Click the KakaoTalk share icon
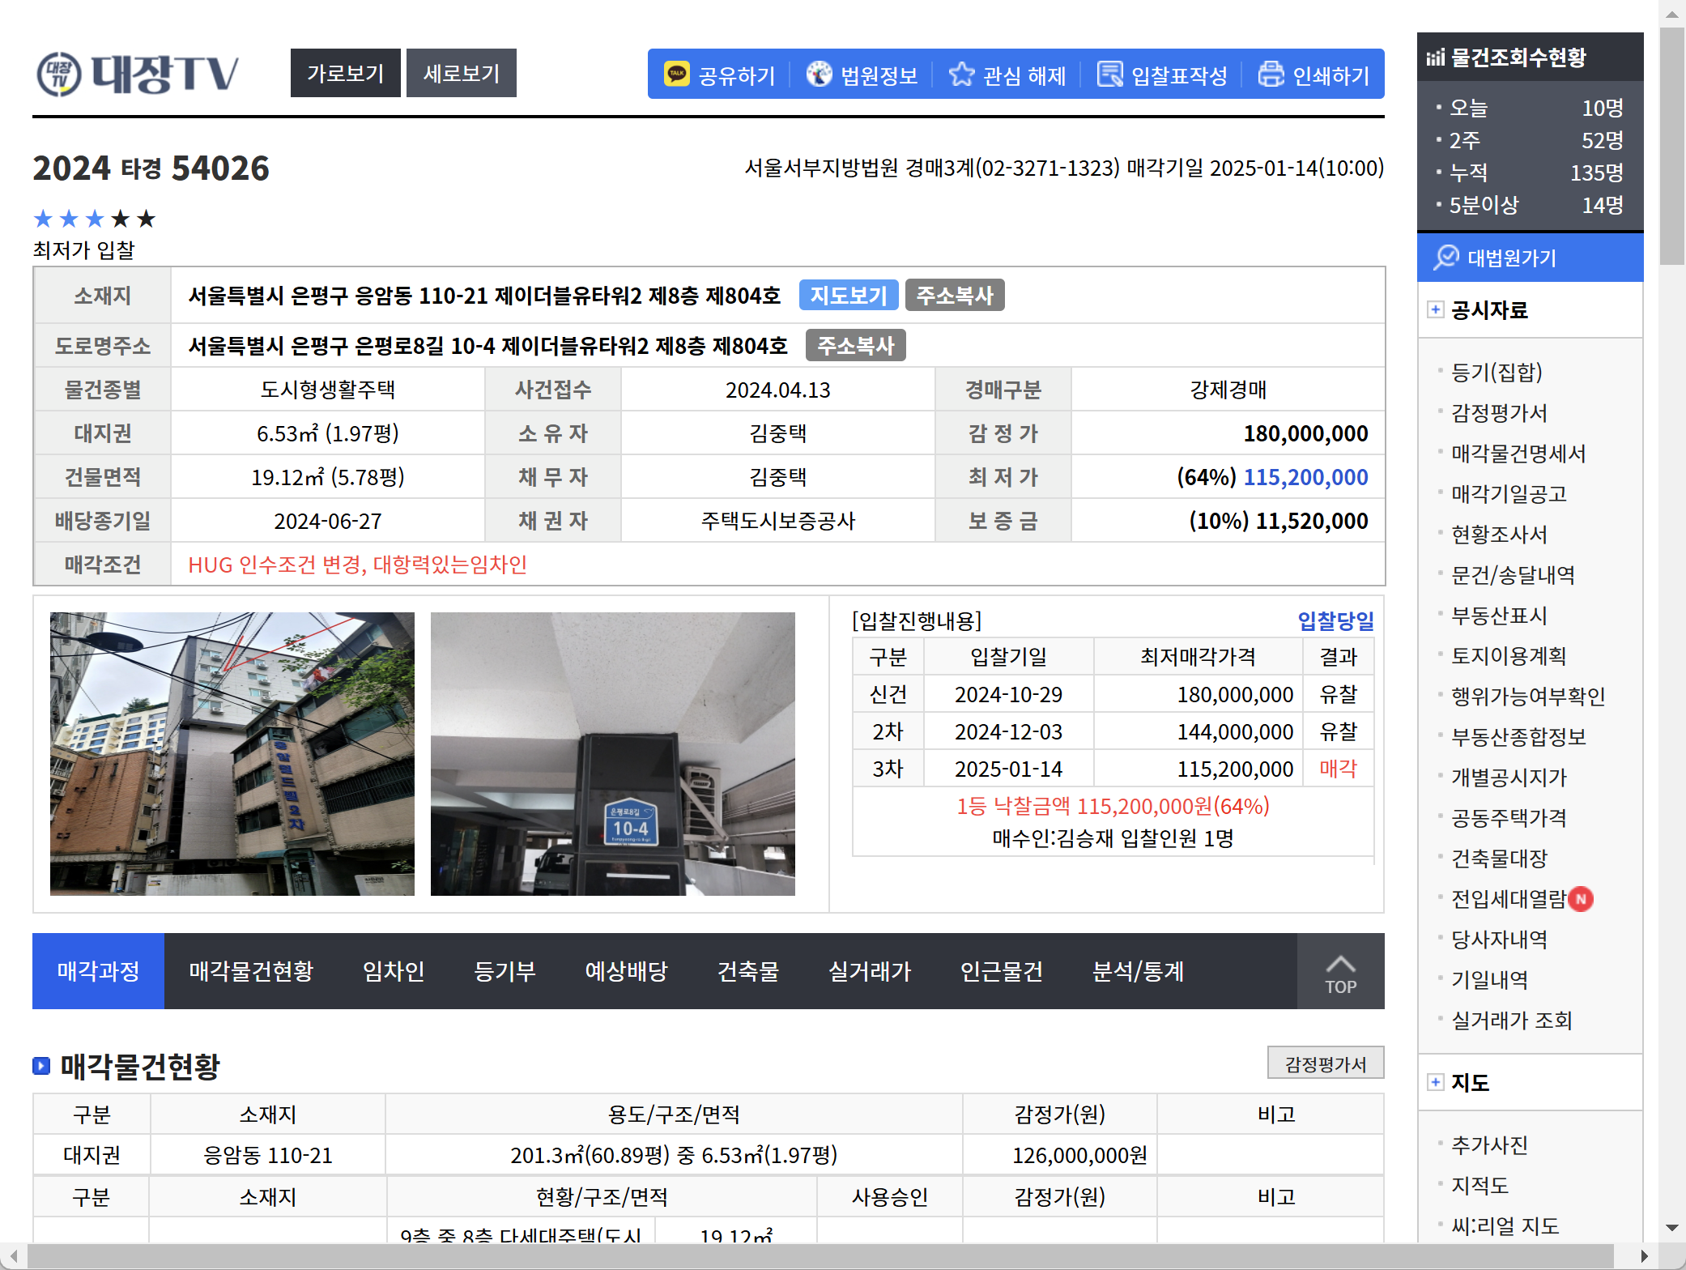This screenshot has height=1270, width=1686. (x=676, y=75)
